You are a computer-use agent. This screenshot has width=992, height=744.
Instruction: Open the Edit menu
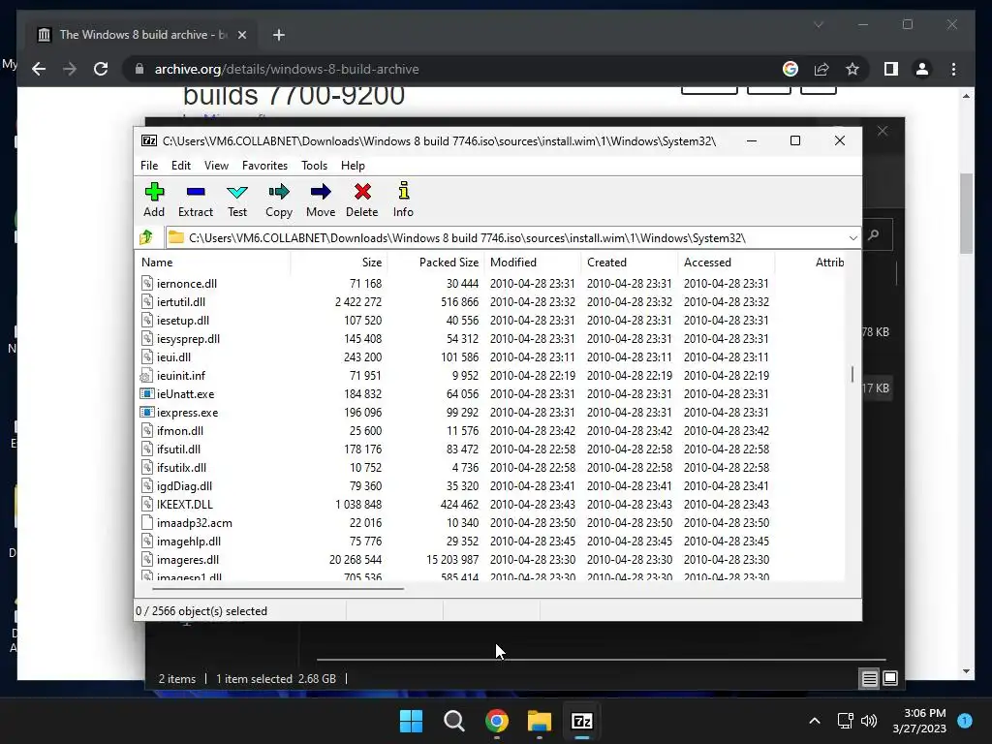[x=181, y=165]
